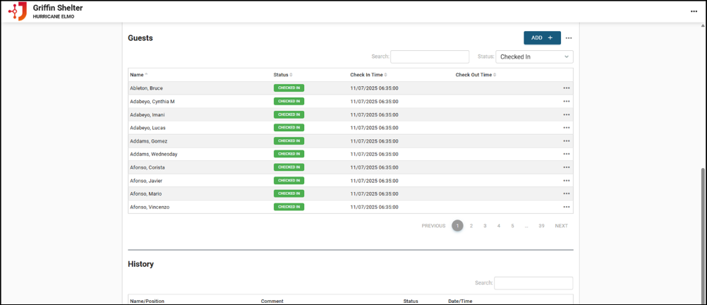Expand the Status filter dropdown
707x305 pixels.
534,56
